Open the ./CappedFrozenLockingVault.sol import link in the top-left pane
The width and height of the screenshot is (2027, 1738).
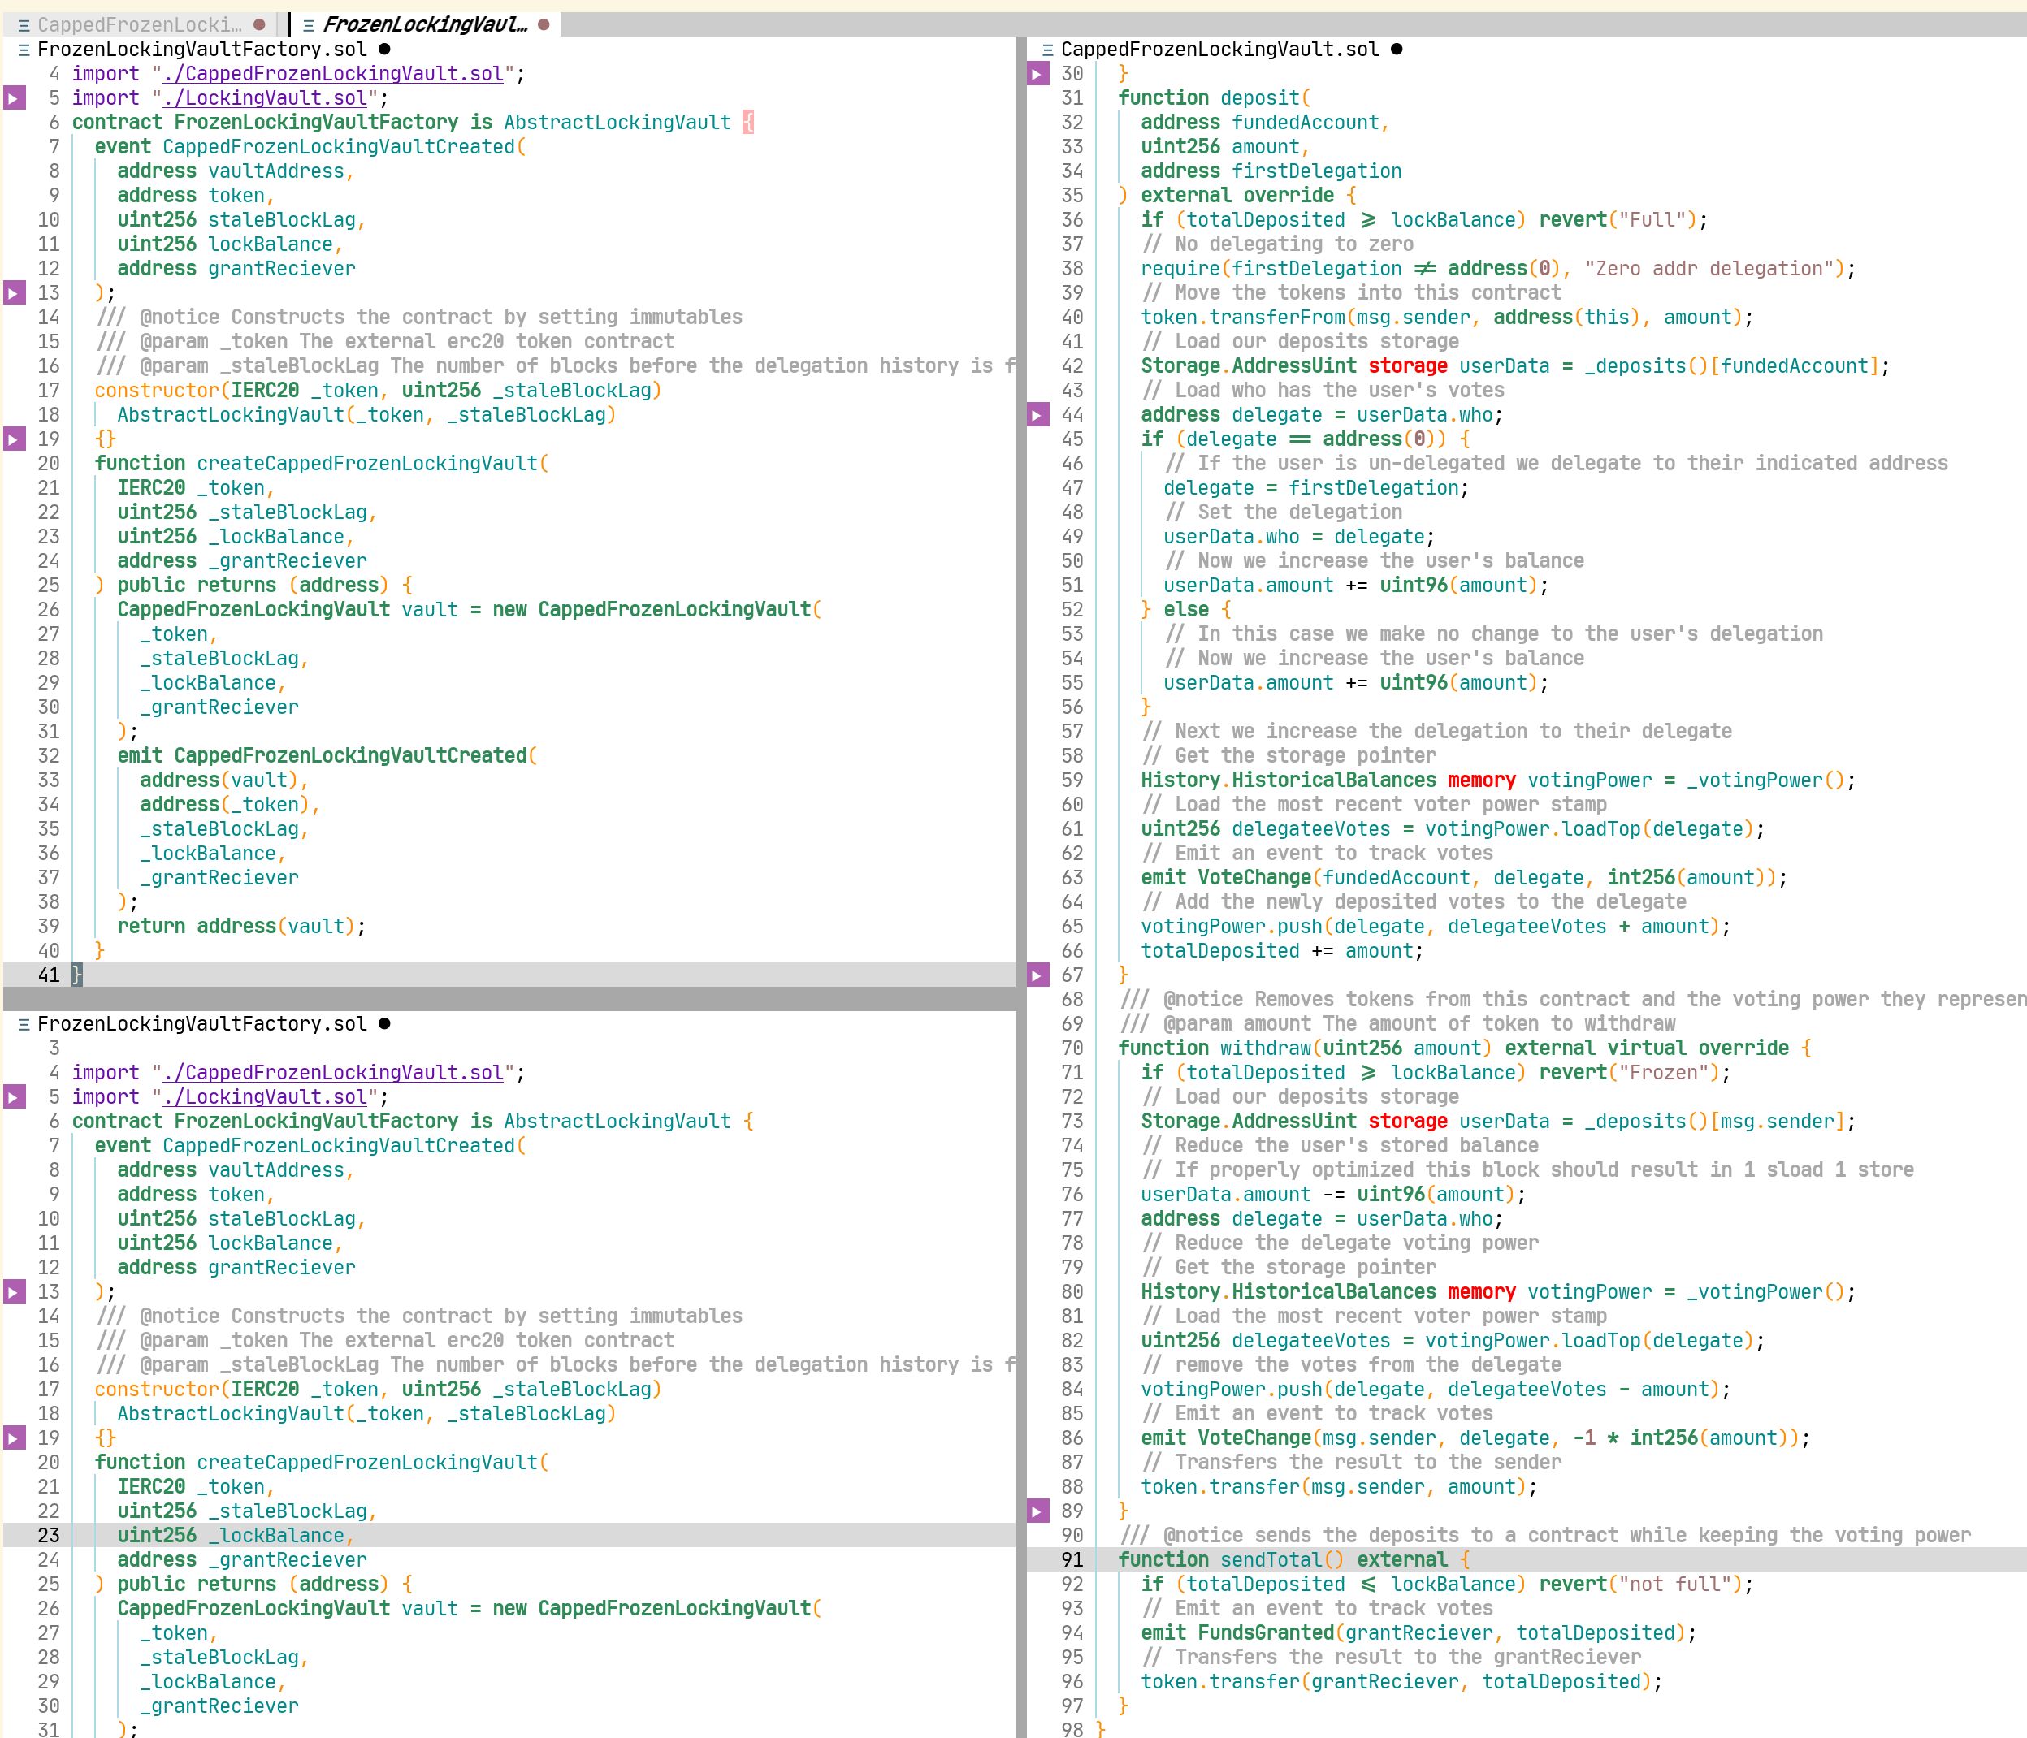click(x=332, y=73)
